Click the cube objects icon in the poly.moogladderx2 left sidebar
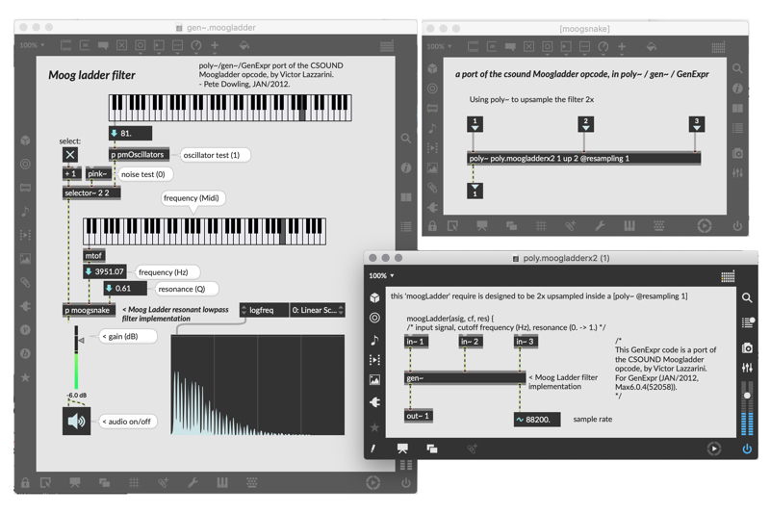Screen dimensions: 770x513 tap(374, 297)
